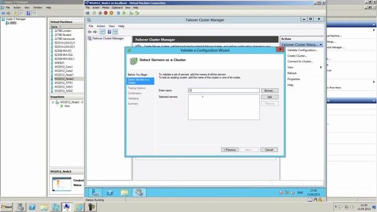Select the Before You Begin wizard step
The image size is (377, 212).
coord(137,75)
